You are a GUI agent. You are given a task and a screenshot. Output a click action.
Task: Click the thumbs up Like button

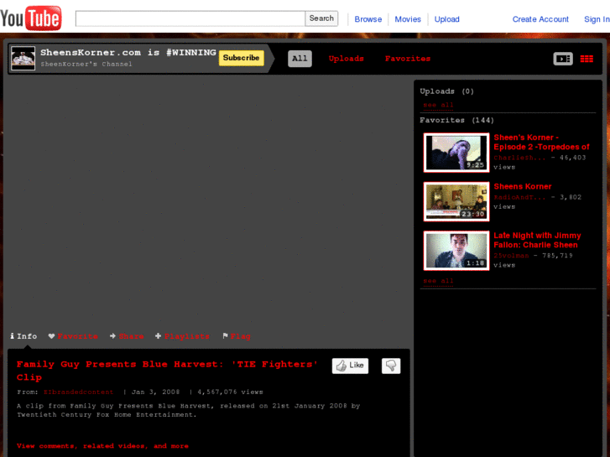coord(350,366)
